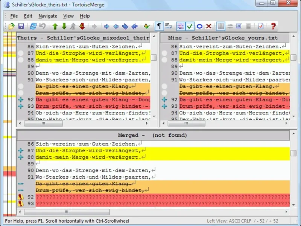The width and height of the screenshot is (301, 226).
Task: Click the TortoiseMerge title bar app icon
Action: (7, 5)
